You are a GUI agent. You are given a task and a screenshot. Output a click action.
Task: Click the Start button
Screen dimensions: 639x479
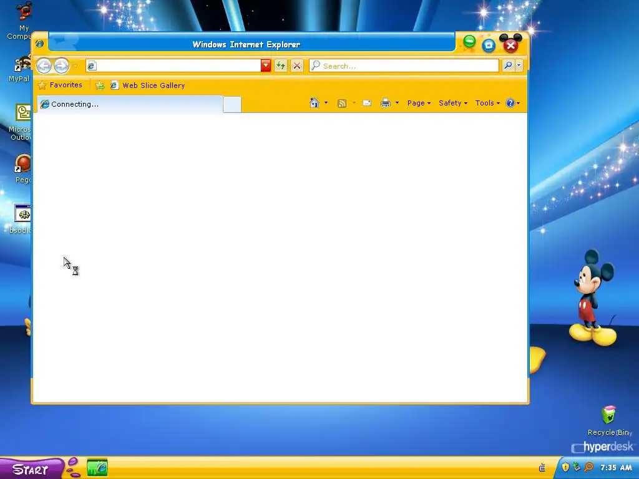pyautogui.click(x=31, y=469)
